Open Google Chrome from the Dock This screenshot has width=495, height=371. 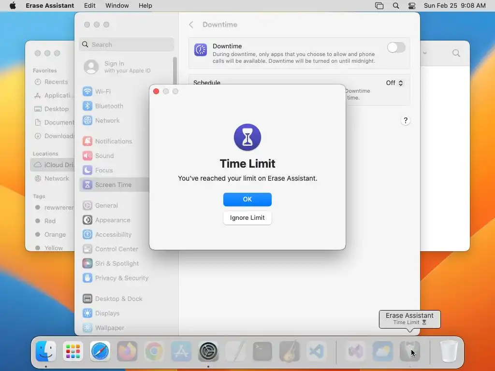point(154,351)
